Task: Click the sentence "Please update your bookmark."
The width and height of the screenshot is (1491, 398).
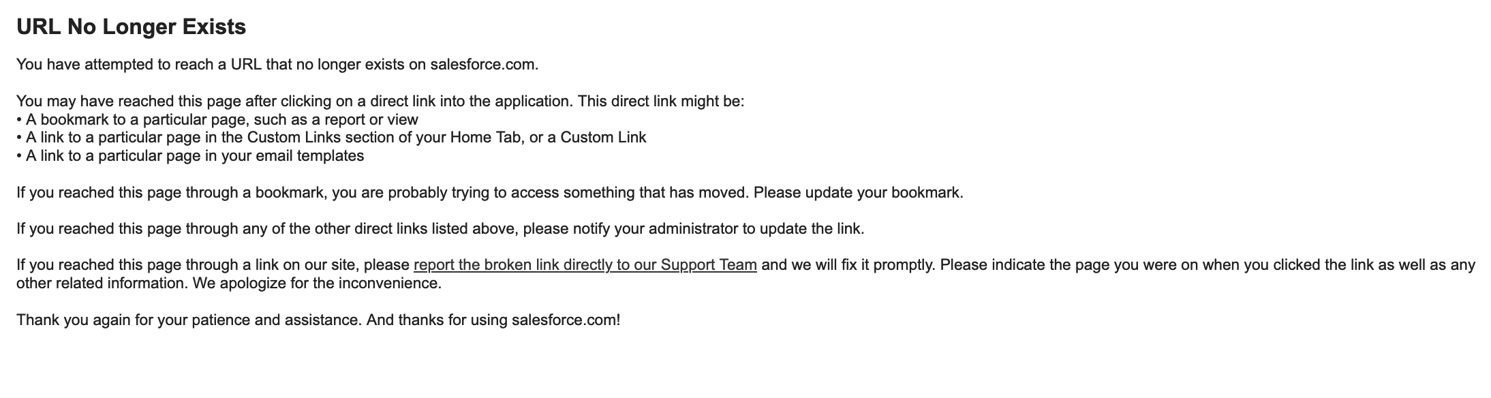Action: (x=858, y=192)
